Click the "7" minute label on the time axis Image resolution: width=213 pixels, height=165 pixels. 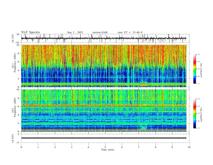pos(139,147)
